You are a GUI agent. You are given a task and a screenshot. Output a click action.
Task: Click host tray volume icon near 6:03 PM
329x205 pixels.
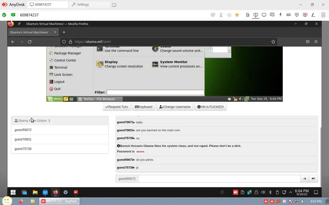point(303,201)
